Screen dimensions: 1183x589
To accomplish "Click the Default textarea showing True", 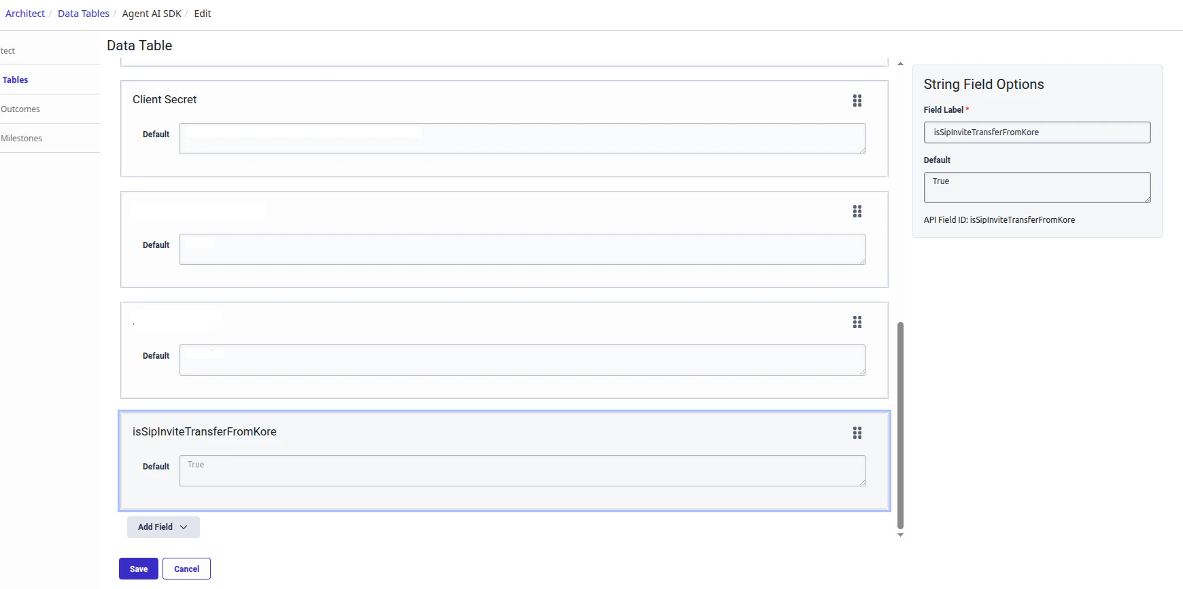I will coord(1036,187).
